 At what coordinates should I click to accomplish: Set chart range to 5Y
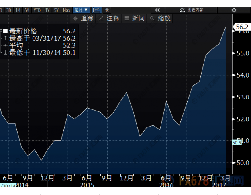56,10
